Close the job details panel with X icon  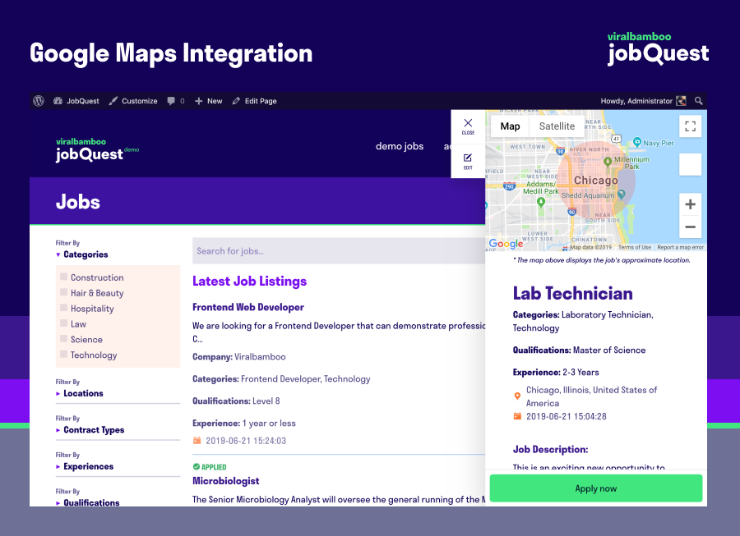468,124
